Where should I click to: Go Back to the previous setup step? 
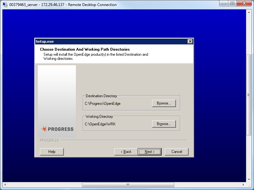[x=125, y=152]
